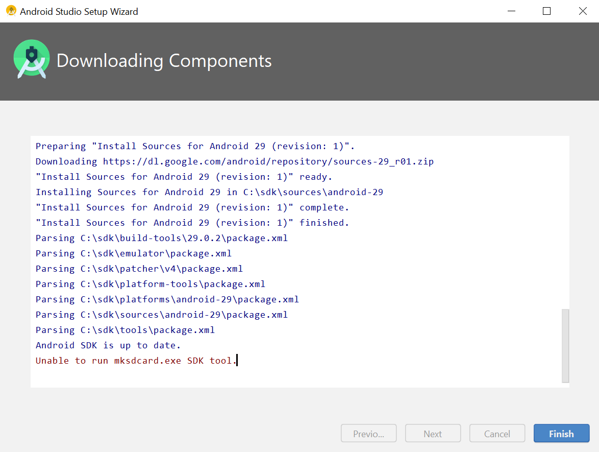
Task: Click the 'Preparing Install Sources' first log line
Action: pos(195,146)
